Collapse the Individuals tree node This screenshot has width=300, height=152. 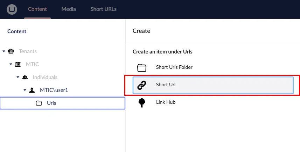point(18,77)
